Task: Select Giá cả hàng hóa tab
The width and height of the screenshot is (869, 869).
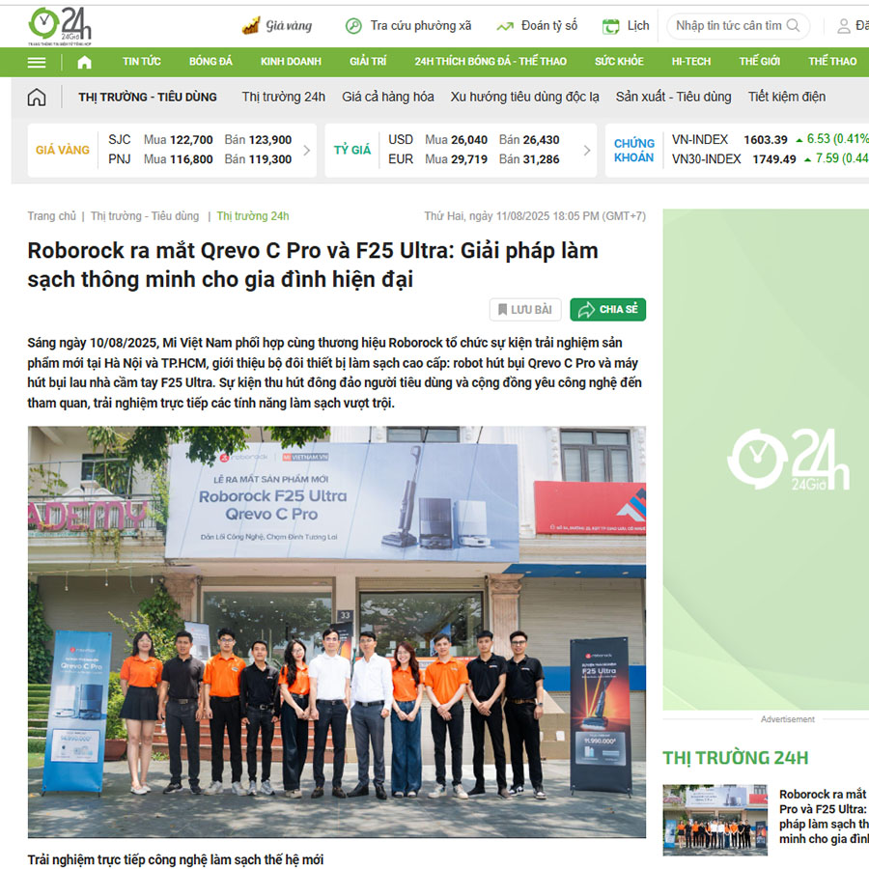Action: 388,97
